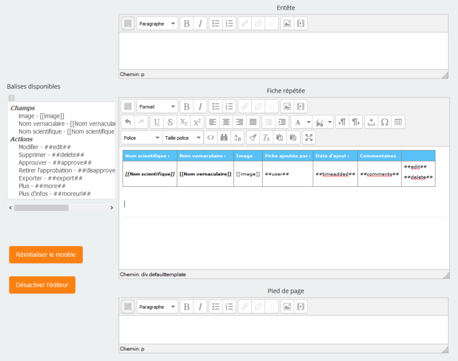The height and width of the screenshot is (361, 458).
Task: Toggle bold in the Fiche répétée editor
Action: [x=187, y=107]
